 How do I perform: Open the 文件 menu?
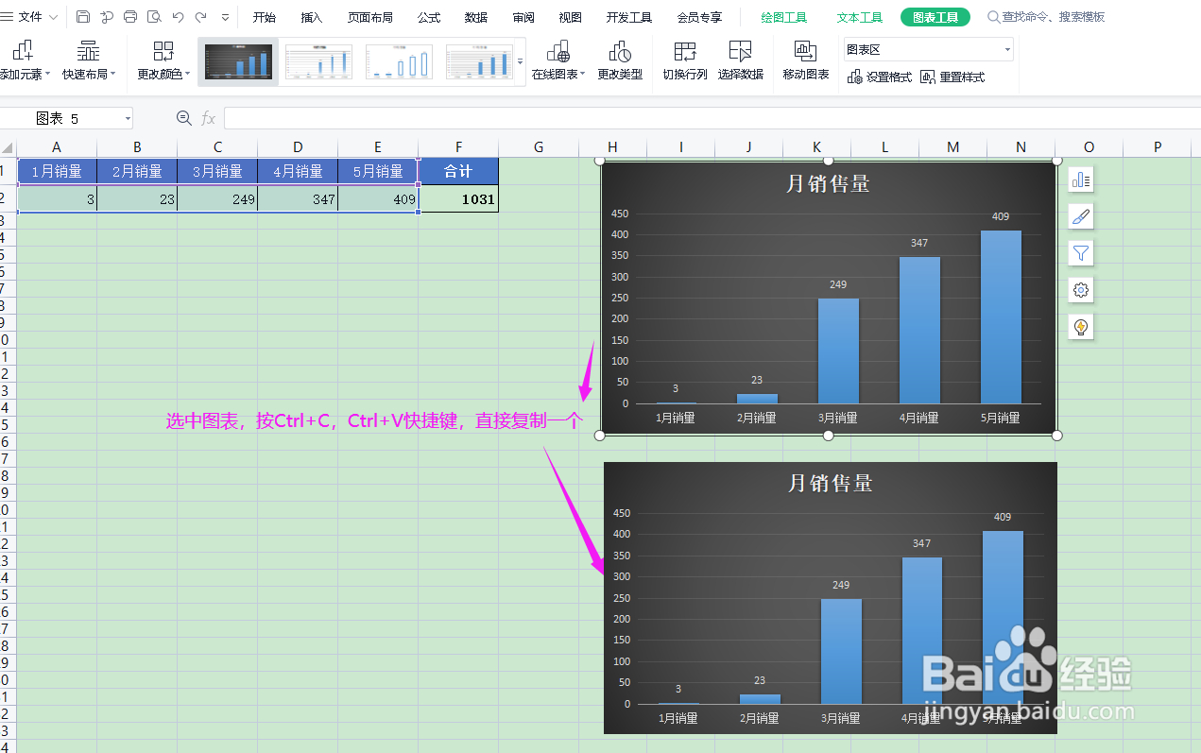coord(29,17)
